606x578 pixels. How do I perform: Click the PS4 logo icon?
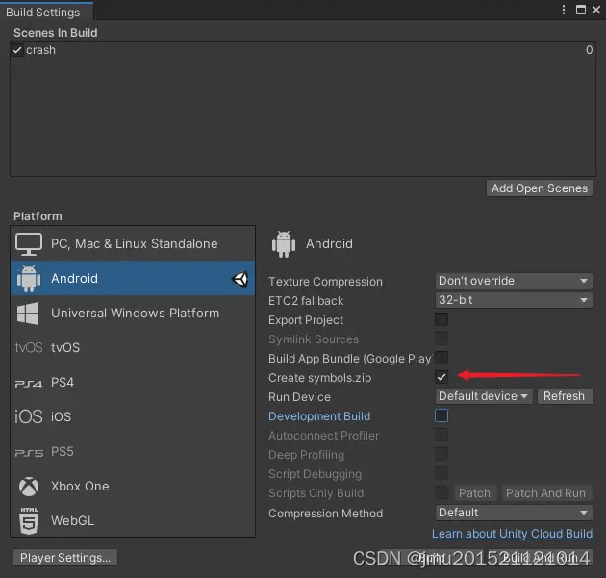pos(29,384)
